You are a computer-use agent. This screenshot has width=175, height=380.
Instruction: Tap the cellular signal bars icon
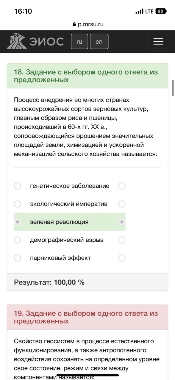(139, 11)
